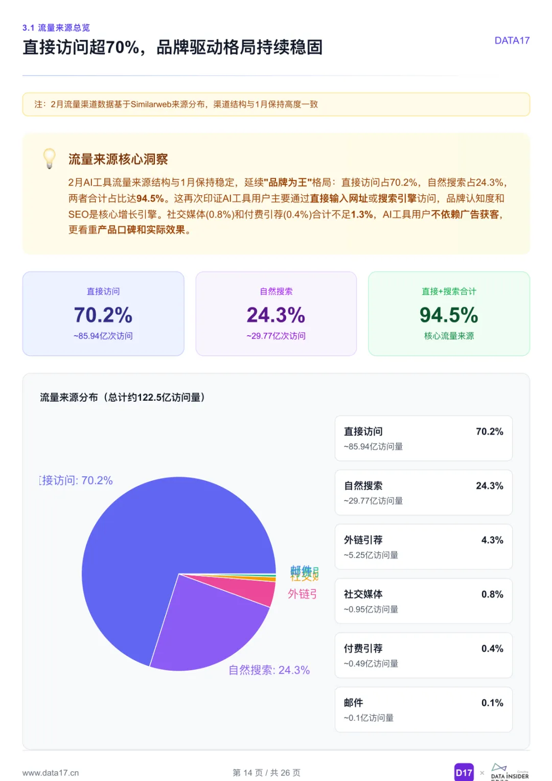Click the lightbulb insight icon

coord(49,159)
